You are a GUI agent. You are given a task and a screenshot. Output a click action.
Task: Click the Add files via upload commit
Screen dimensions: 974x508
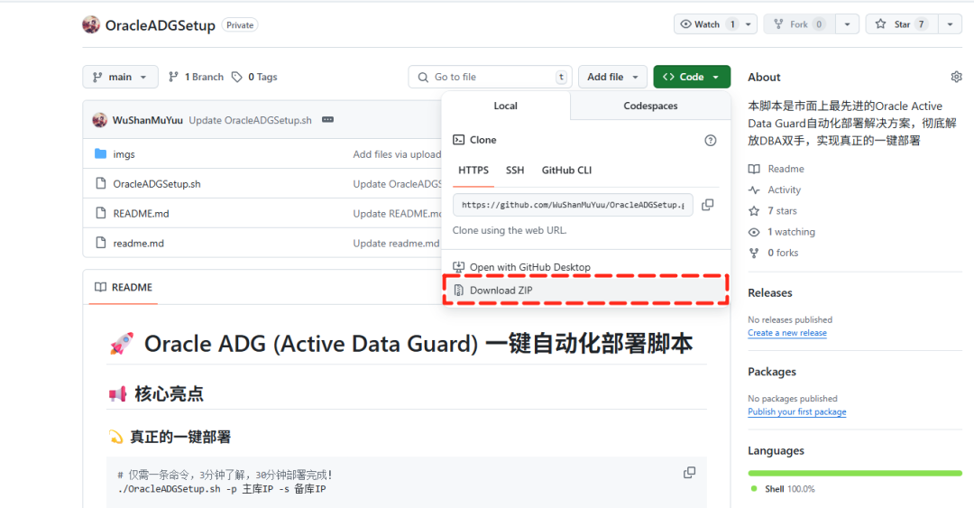tap(397, 154)
